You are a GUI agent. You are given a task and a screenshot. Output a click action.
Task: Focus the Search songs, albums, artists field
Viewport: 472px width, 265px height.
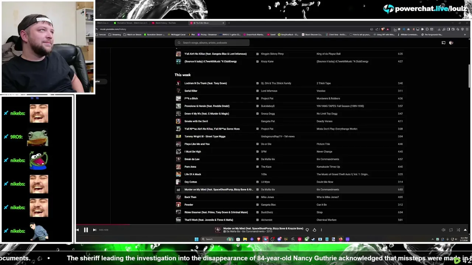212,43
